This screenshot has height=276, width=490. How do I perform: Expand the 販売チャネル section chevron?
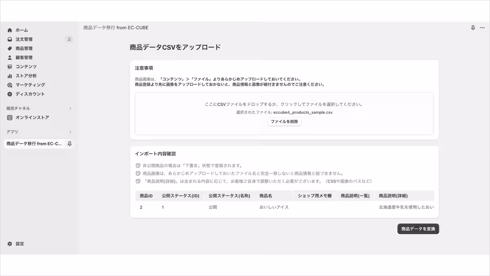[71, 108]
